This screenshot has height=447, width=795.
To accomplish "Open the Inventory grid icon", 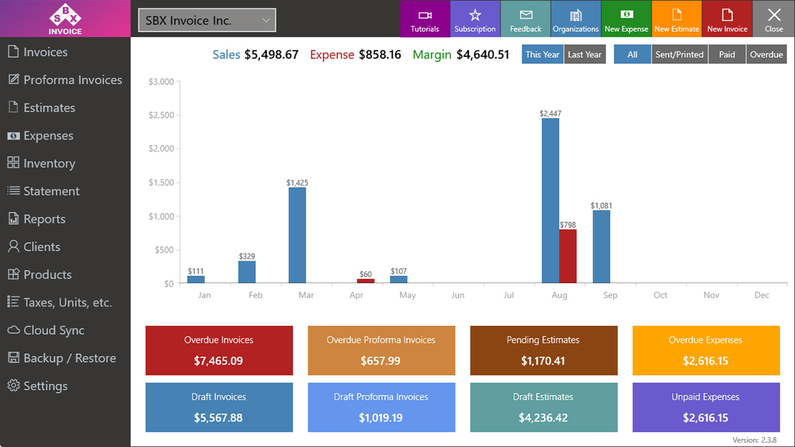I will [13, 163].
